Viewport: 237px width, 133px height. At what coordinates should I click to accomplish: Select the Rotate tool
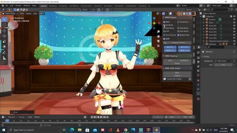(x=4, y=36)
